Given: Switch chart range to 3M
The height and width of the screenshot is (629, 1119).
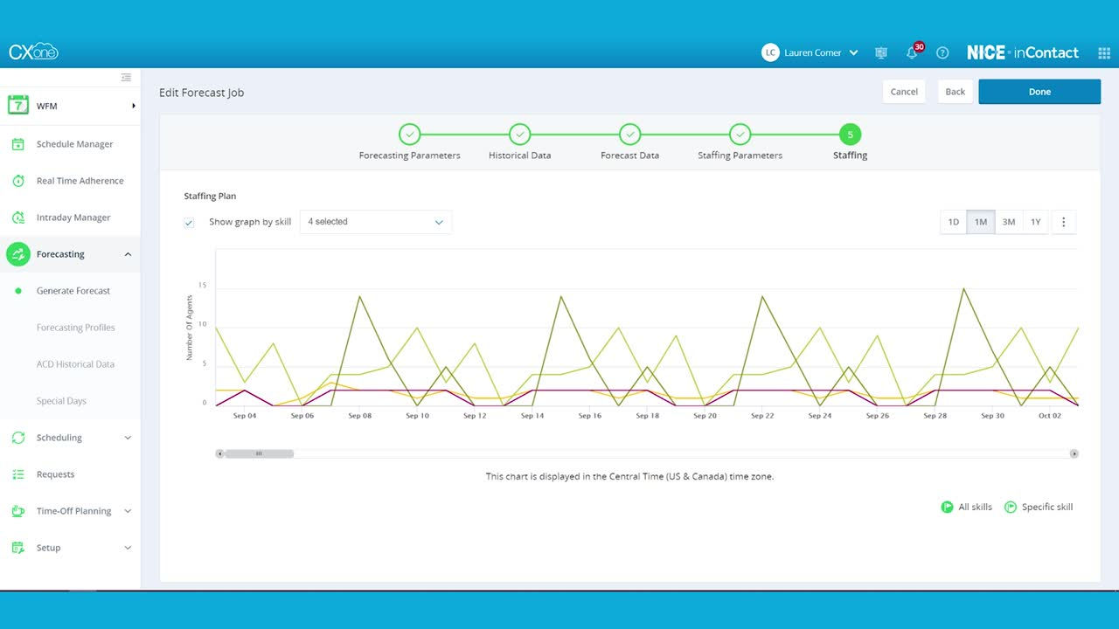Looking at the screenshot, I should coord(1008,222).
